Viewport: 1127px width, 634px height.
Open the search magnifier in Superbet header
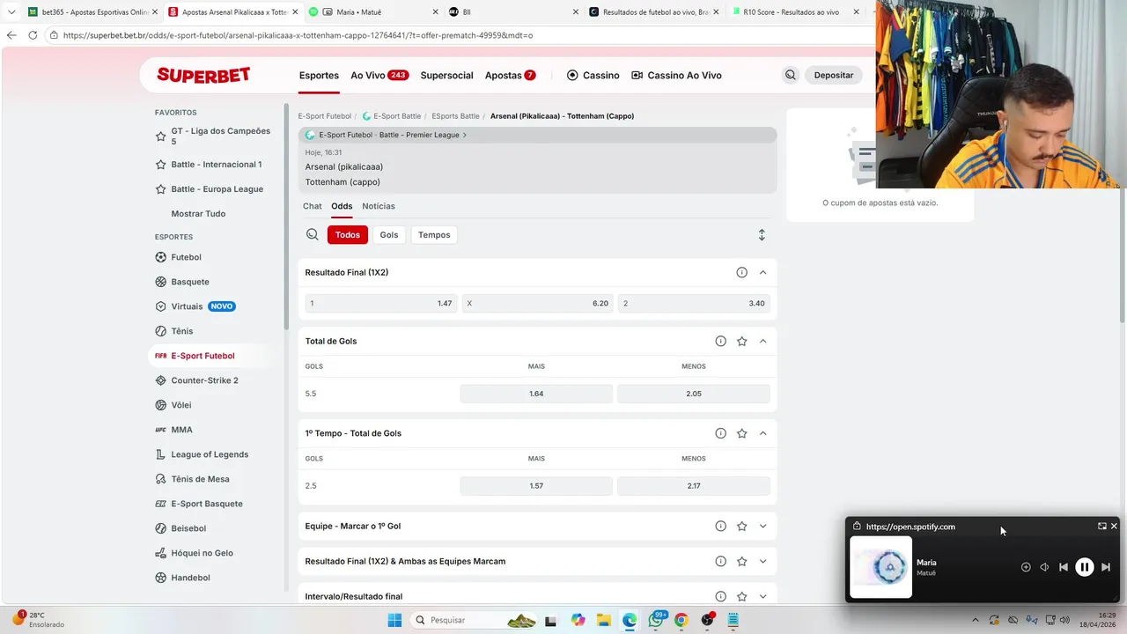coord(791,75)
